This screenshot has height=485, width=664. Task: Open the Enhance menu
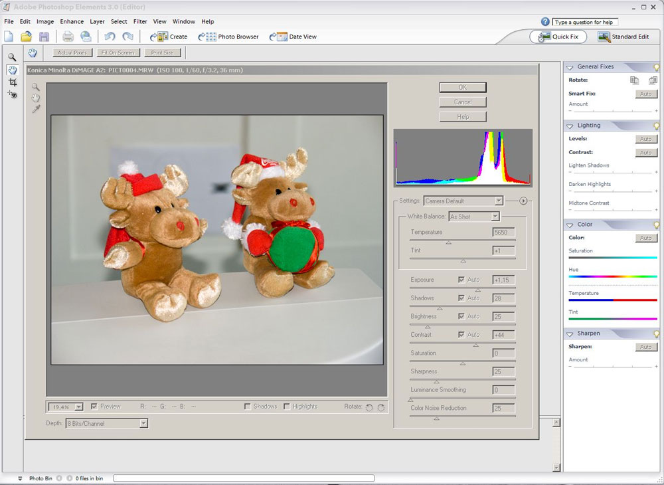point(72,21)
